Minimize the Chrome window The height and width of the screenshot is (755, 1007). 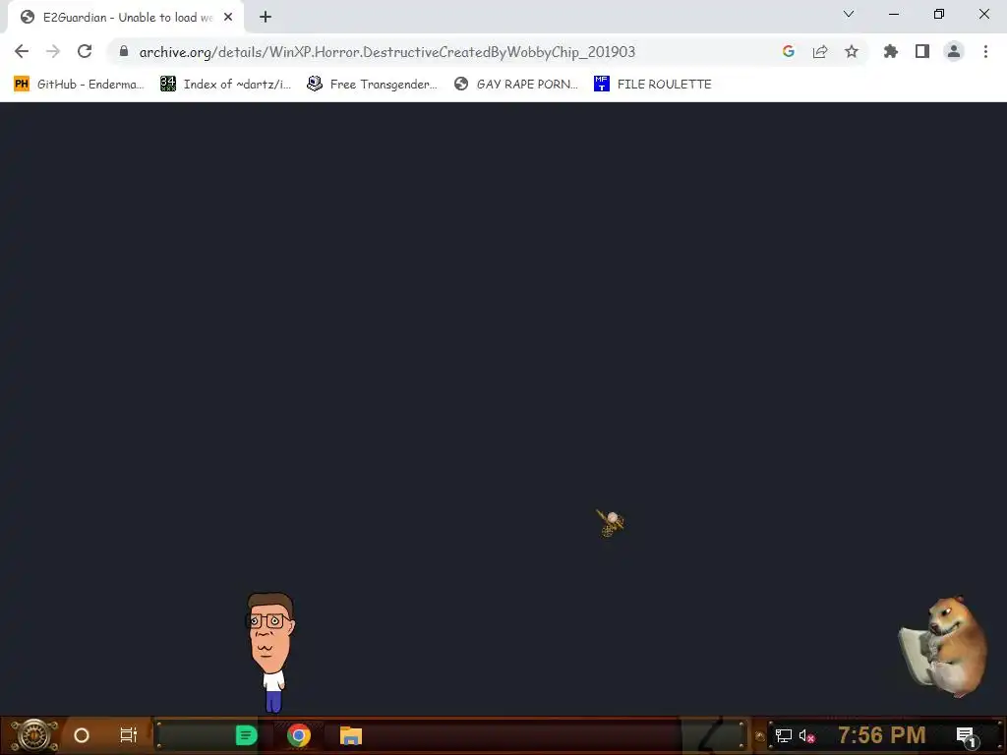point(893,14)
